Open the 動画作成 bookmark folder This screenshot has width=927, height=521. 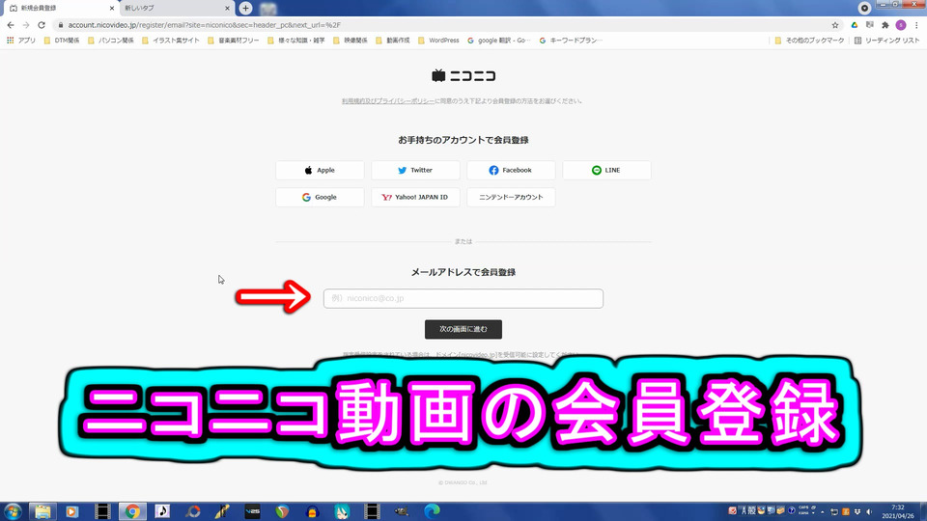pyautogui.click(x=393, y=41)
